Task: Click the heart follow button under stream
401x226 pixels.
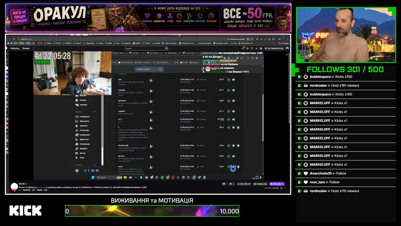Action: [224, 184]
